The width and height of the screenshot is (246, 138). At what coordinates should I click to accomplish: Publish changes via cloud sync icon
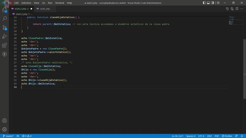coord(18,136)
